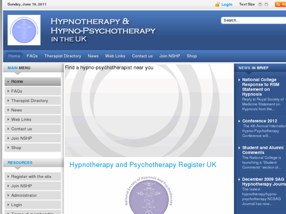Viewport: 286px width, 214px height.
Task: Open Administrator under Resources
Action: [x=33, y=195]
